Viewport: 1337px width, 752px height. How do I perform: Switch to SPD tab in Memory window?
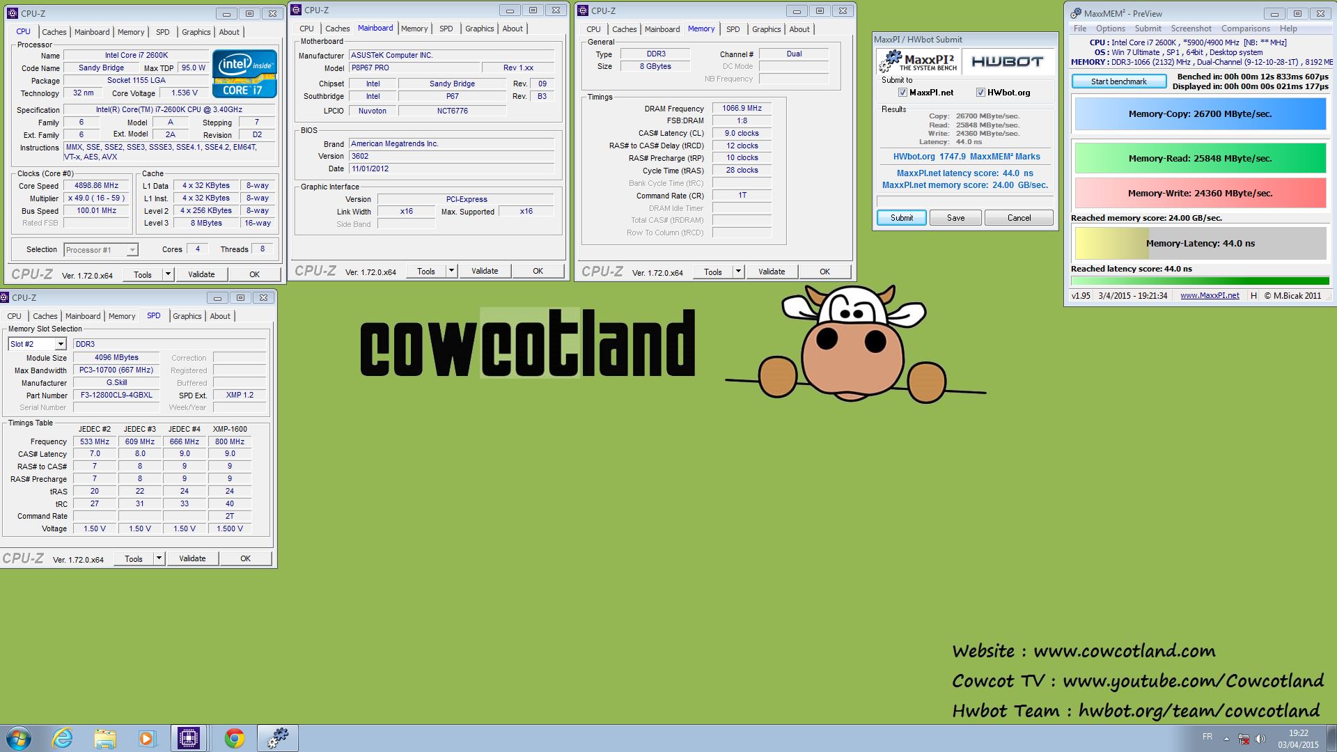[733, 29]
